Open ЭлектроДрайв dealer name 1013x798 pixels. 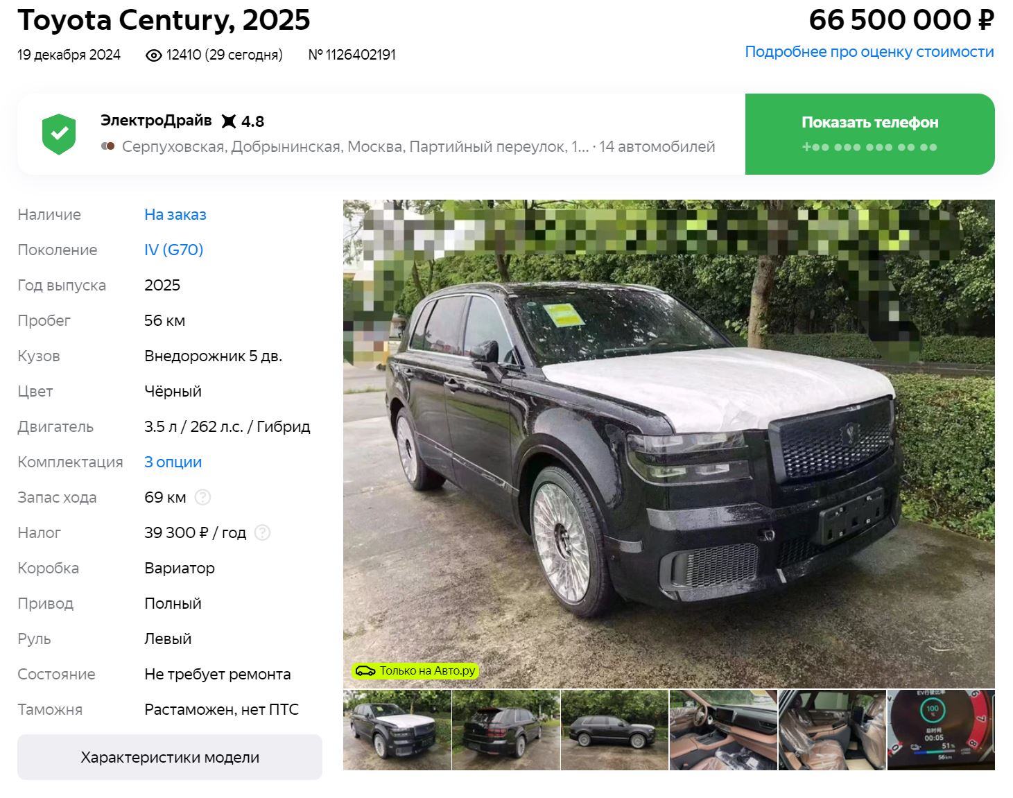156,121
